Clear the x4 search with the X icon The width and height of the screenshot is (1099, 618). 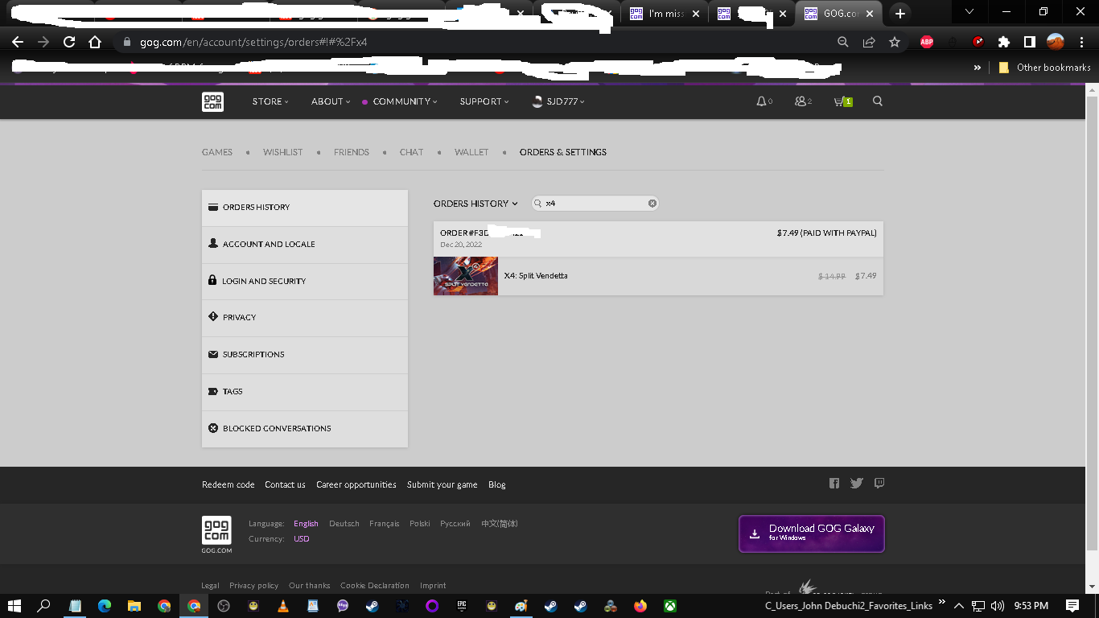click(x=652, y=204)
